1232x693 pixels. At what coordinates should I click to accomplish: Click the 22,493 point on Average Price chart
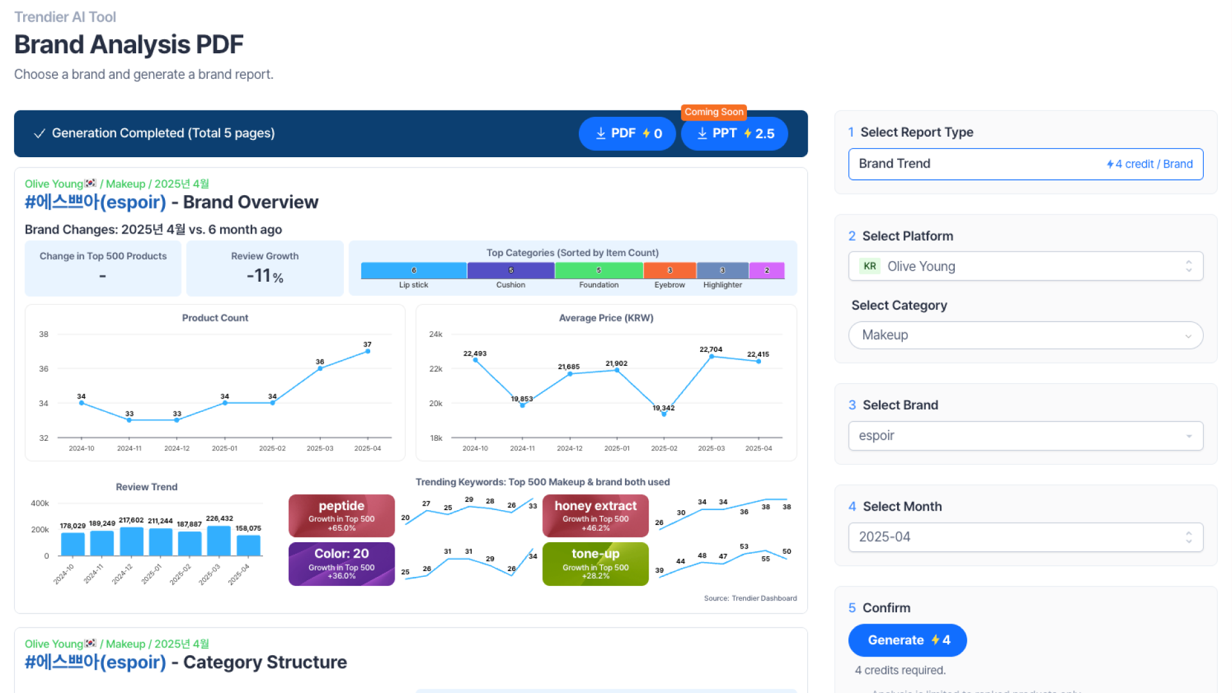tap(475, 360)
